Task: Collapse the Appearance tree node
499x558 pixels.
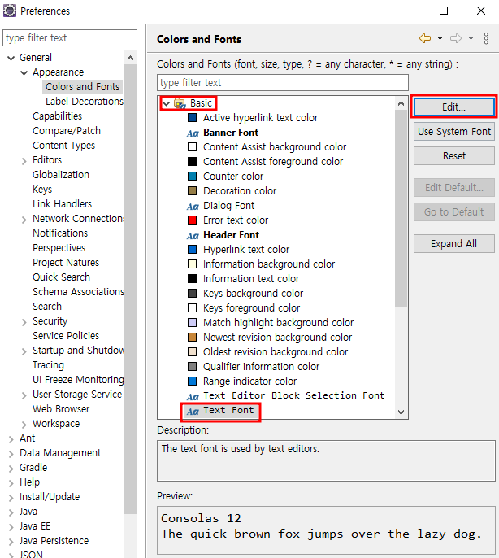Action: click(x=24, y=73)
